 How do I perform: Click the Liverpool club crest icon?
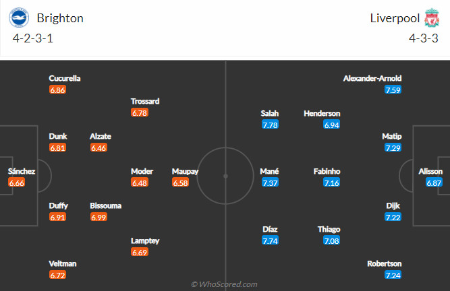pyautogui.click(x=432, y=18)
